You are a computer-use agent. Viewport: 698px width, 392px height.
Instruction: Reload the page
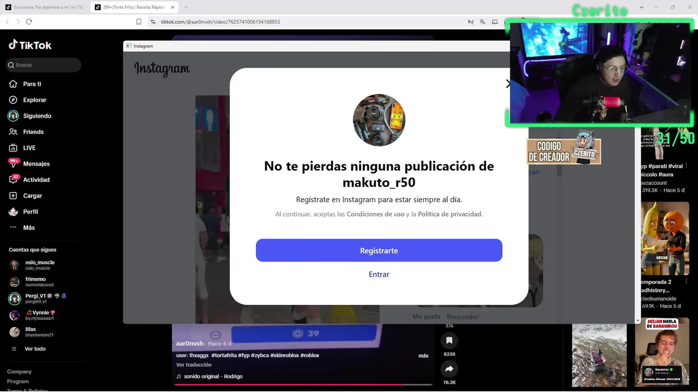tap(29, 22)
